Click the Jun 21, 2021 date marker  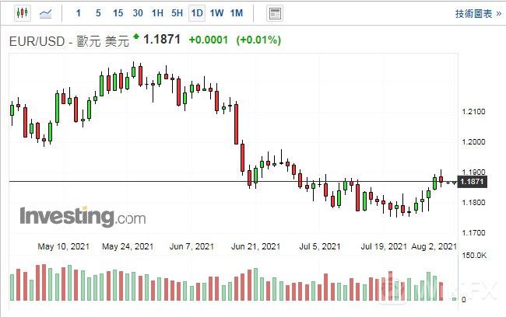[x=255, y=246]
